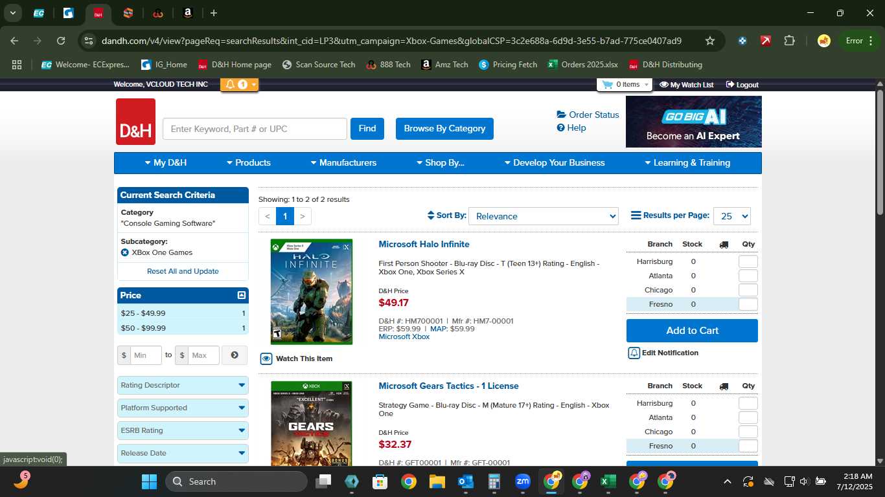
Task: Filter by $50 - $99.99 price
Action: point(183,328)
